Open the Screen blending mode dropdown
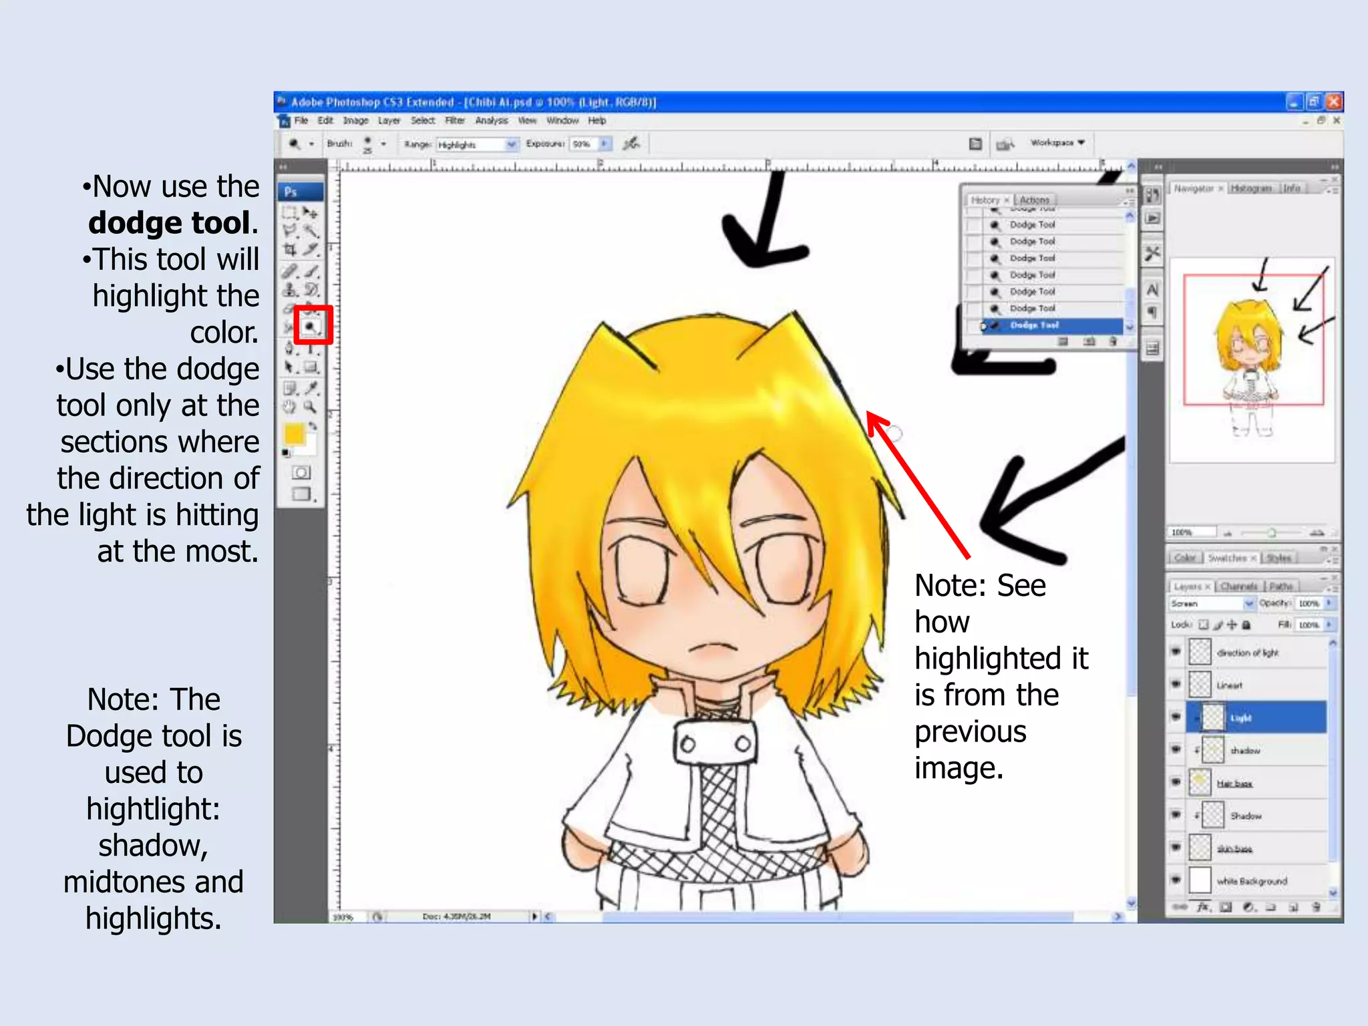The height and width of the screenshot is (1026, 1368). click(x=1212, y=603)
